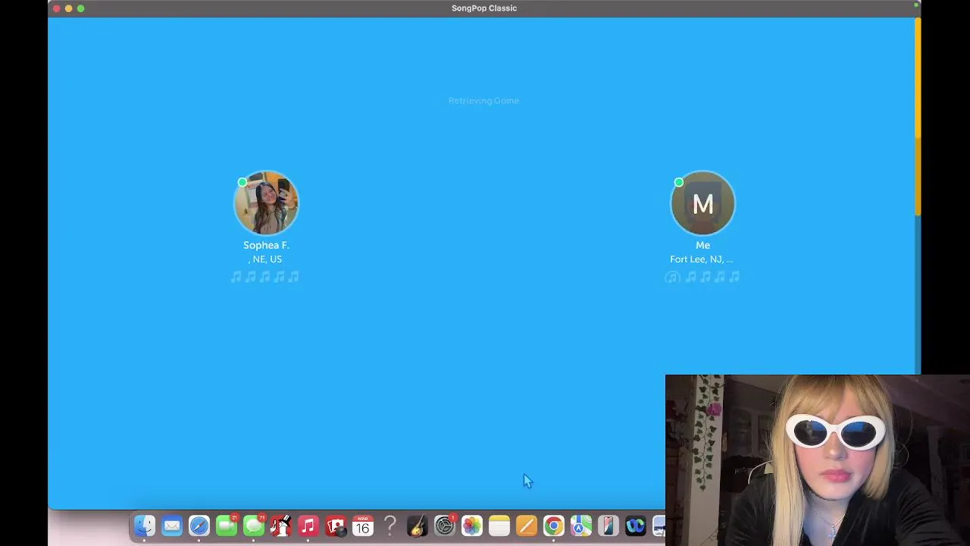970x546 pixels.
Task: Close the SongPop Classic window
Action: pos(56,8)
